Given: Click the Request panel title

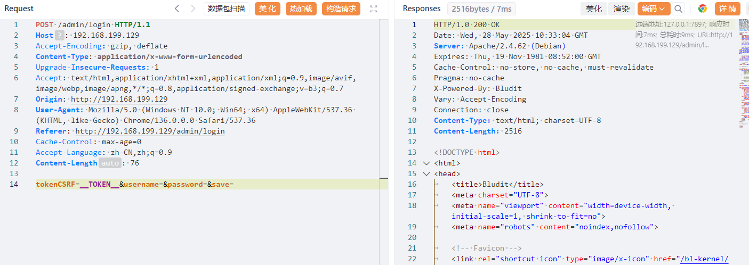Looking at the screenshot, I should (19, 9).
